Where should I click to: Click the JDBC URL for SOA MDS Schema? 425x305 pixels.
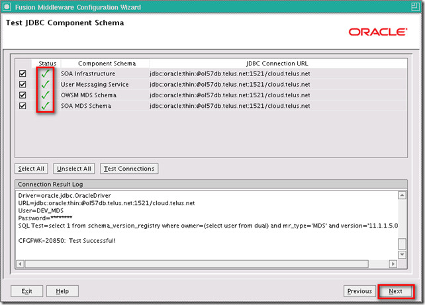pyautogui.click(x=230, y=106)
